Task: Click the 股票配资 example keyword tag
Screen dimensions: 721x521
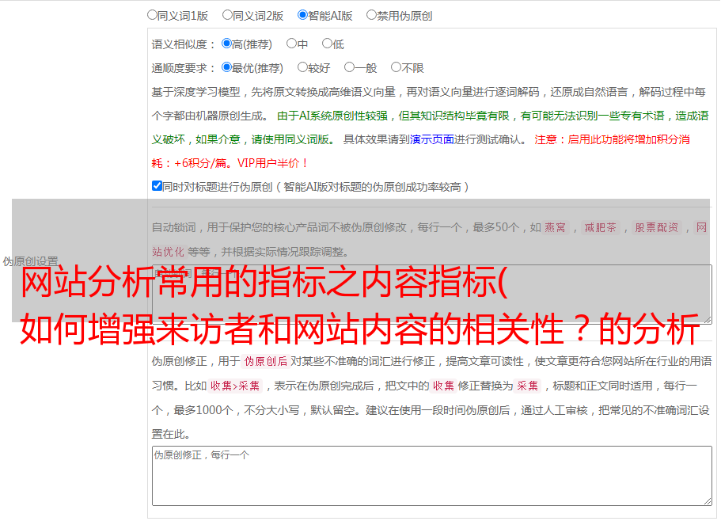Action: coord(657,227)
